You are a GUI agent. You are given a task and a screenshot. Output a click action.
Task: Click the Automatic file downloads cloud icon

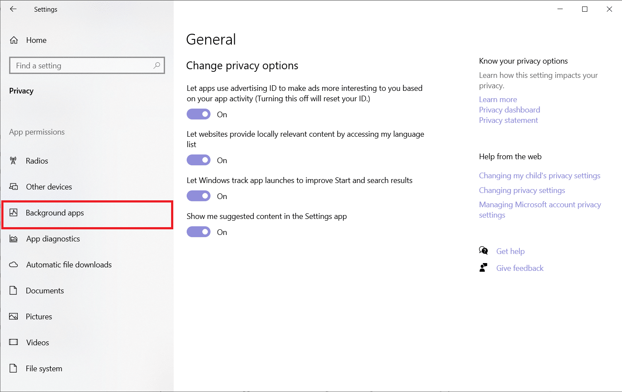click(13, 265)
